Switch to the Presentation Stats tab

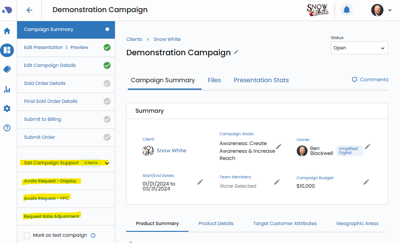(x=261, y=80)
